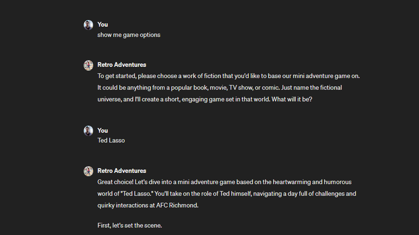419x235 pixels.
Task: Click the line "quirky interactions at AFC Richmond."
Action: tap(148, 205)
